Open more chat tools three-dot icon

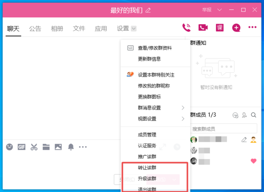(x=83, y=147)
